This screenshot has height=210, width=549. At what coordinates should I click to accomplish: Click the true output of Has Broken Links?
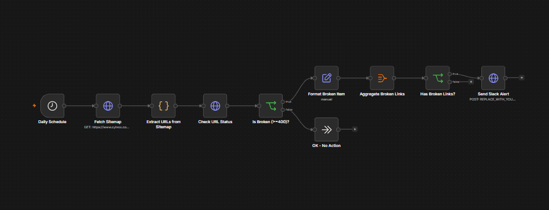[x=449, y=74]
